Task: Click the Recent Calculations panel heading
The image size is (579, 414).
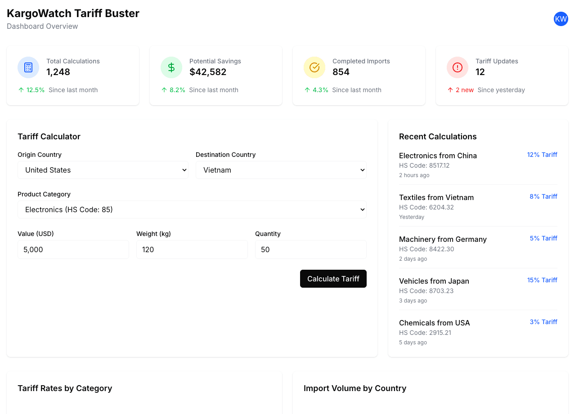Action: click(x=438, y=136)
